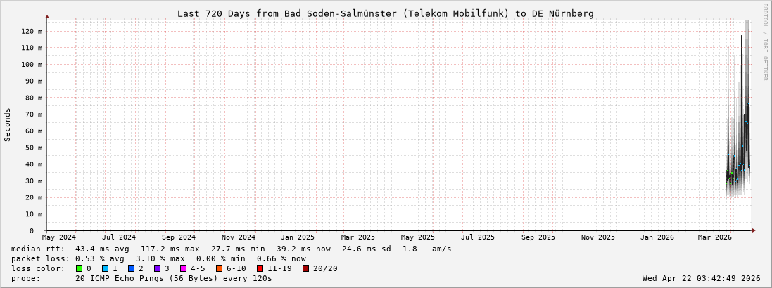Click the 'median rtt' statistics line
This screenshot has width=772, height=288.
click(231, 249)
